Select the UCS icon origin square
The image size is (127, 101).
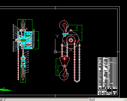click(55, 52)
